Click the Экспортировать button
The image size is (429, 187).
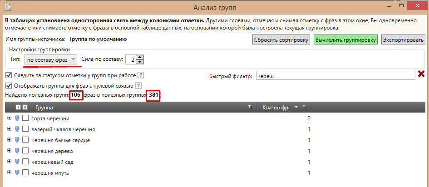403,39
